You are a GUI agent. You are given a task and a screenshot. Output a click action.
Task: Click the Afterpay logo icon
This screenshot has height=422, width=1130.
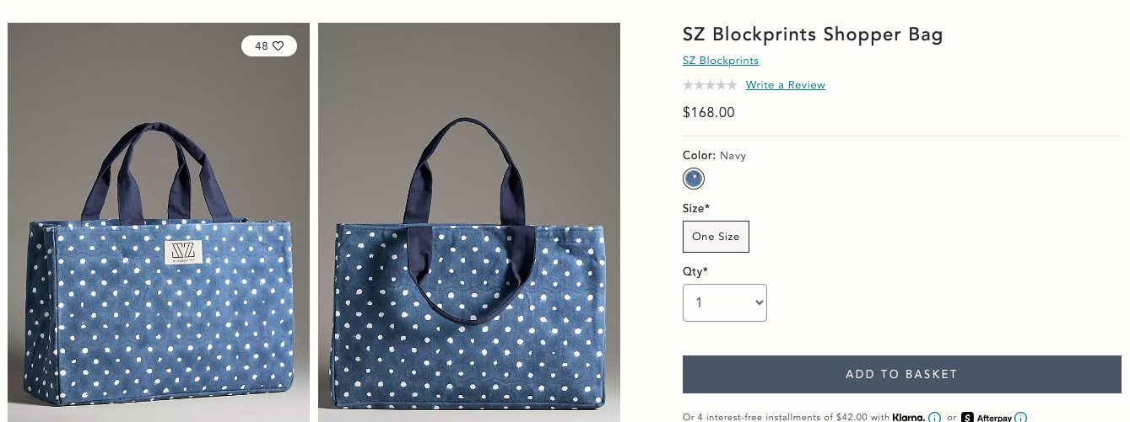coord(967,418)
